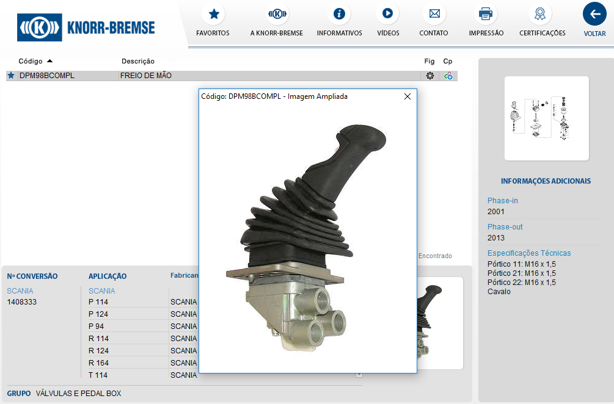Click the Contato envelope icon
The width and height of the screenshot is (614, 404).
pyautogui.click(x=434, y=14)
